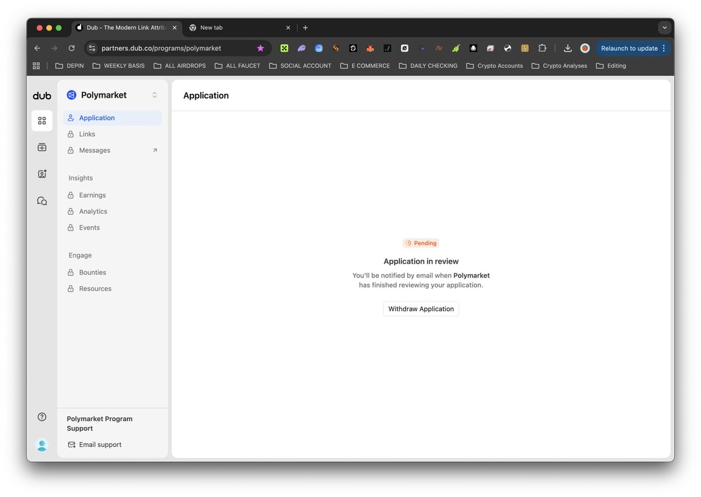Screen dimensions: 701x497
Task: Open the locked Events item
Action: pos(113,228)
